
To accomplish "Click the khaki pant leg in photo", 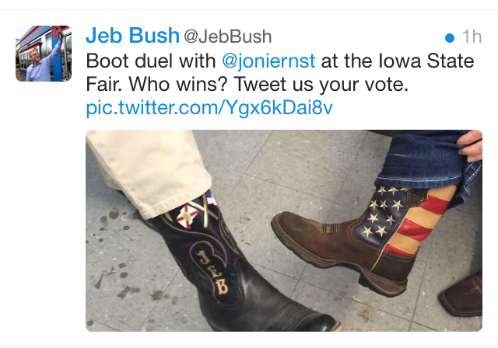I will [x=149, y=171].
